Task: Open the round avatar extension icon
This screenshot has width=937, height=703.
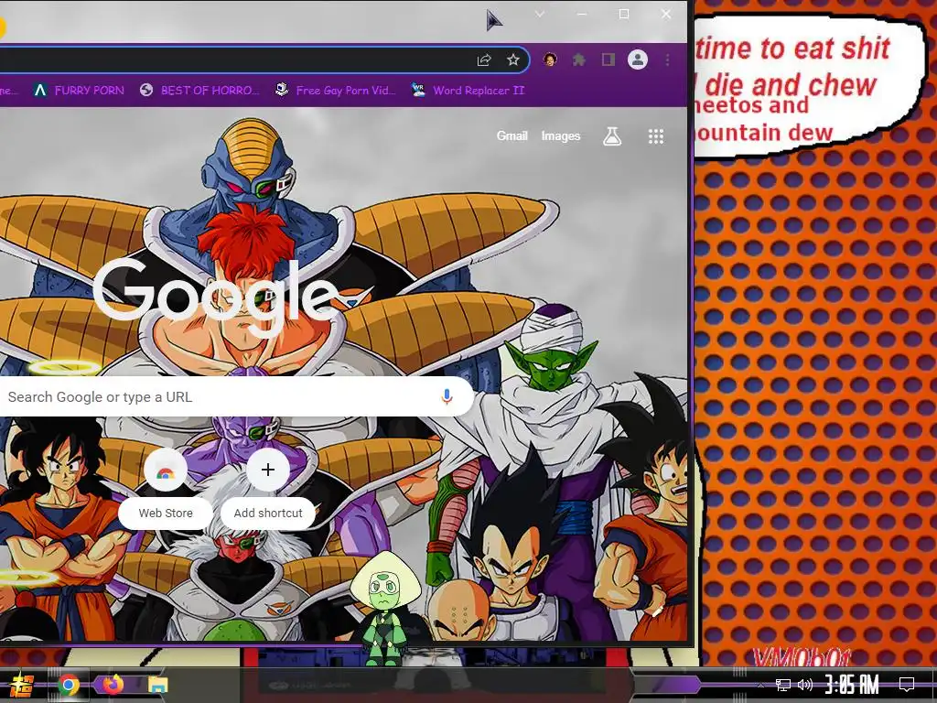Action: [x=550, y=59]
